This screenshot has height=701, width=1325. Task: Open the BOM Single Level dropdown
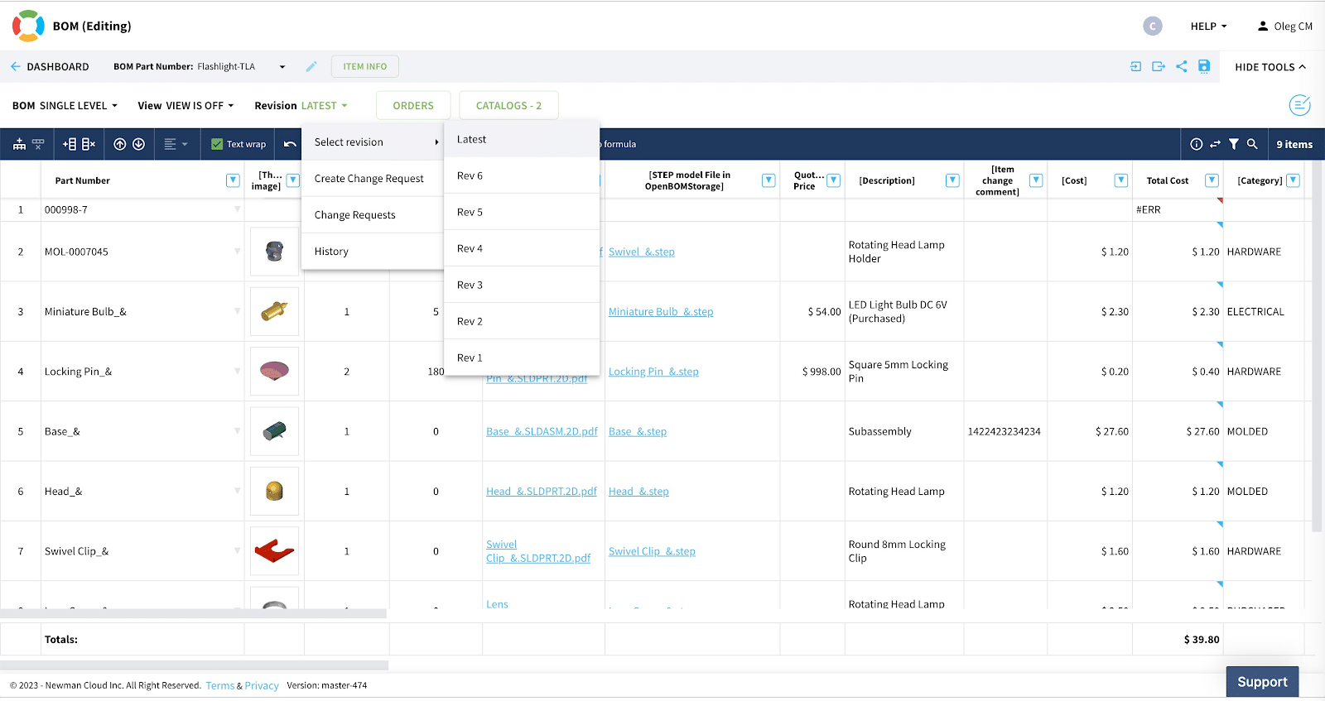pos(65,106)
